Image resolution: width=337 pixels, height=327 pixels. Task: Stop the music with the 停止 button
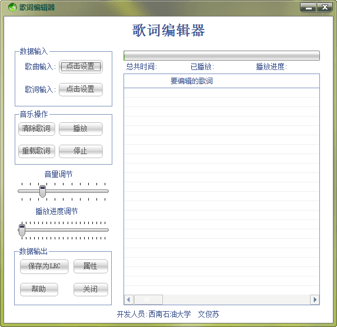coord(81,151)
